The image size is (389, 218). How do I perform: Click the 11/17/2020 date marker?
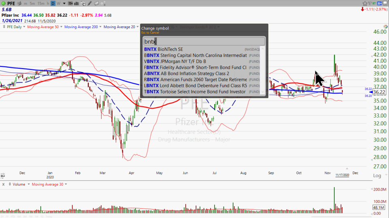(342, 175)
